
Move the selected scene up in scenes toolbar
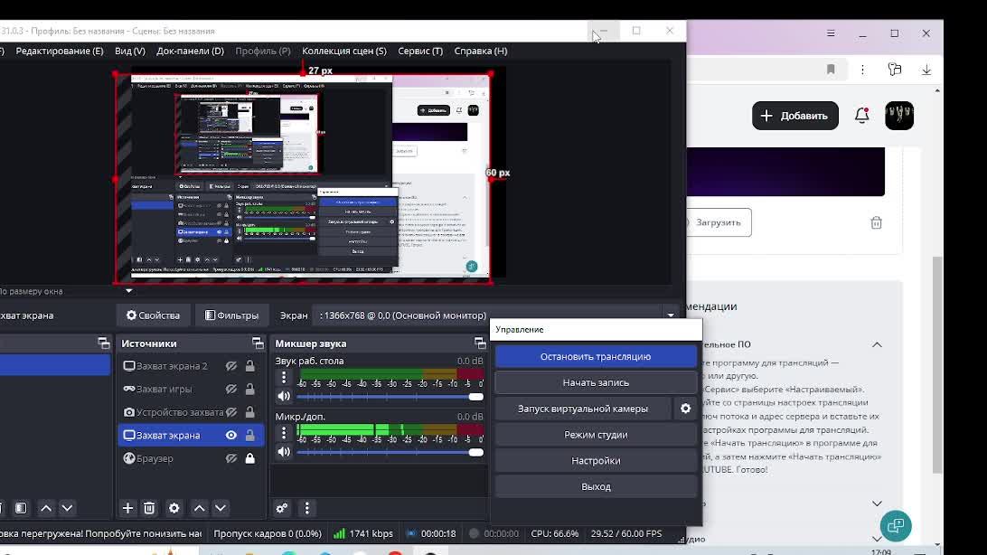46,508
